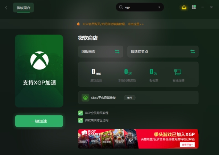Open the XGP会员购买教程 link
This screenshot has width=219, height=155.
point(97,113)
